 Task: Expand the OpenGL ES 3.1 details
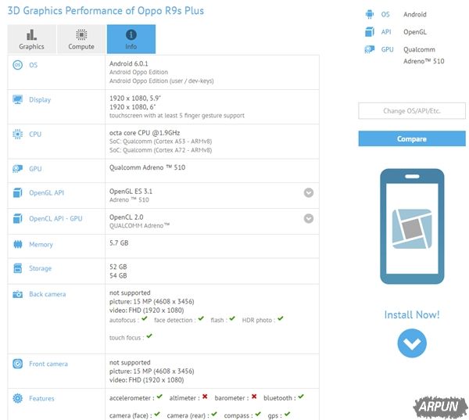click(309, 192)
